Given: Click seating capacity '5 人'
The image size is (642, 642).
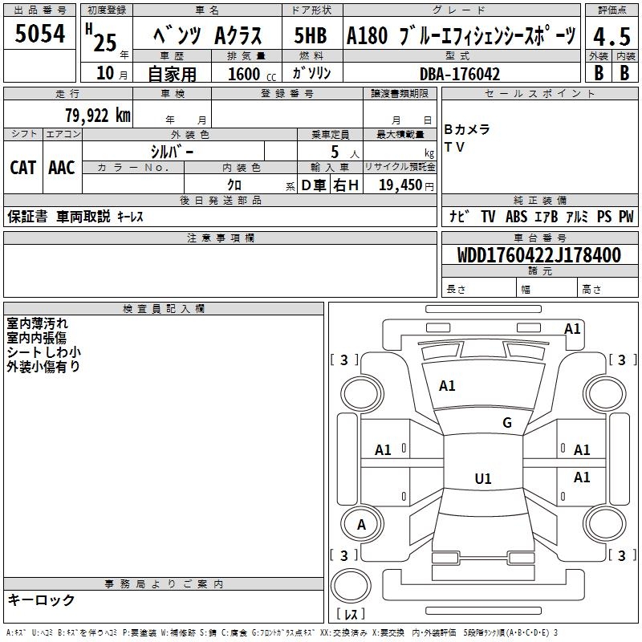Looking at the screenshot, I should pyautogui.click(x=345, y=152).
